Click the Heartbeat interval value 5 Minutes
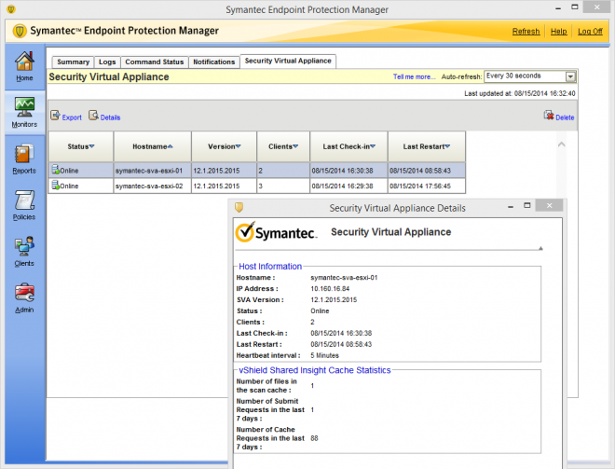The width and height of the screenshot is (615, 469). point(325,355)
